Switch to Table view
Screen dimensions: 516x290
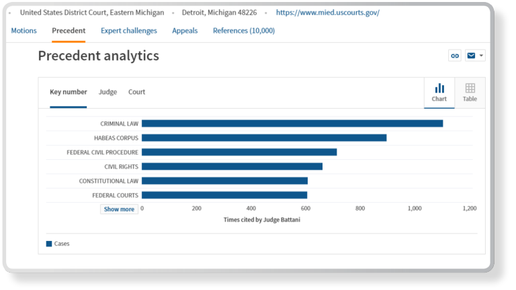click(470, 93)
